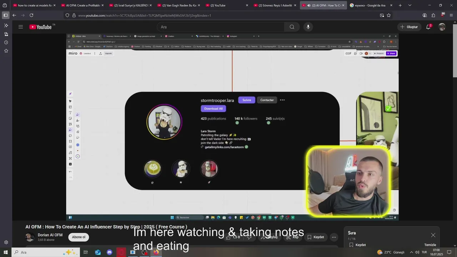Open a new browser tab

(x=400, y=5)
